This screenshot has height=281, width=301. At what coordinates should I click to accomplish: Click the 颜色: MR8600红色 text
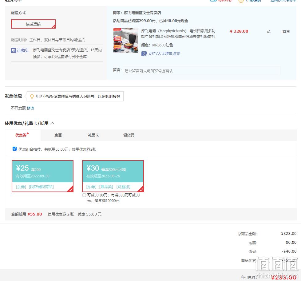[x=157, y=45]
